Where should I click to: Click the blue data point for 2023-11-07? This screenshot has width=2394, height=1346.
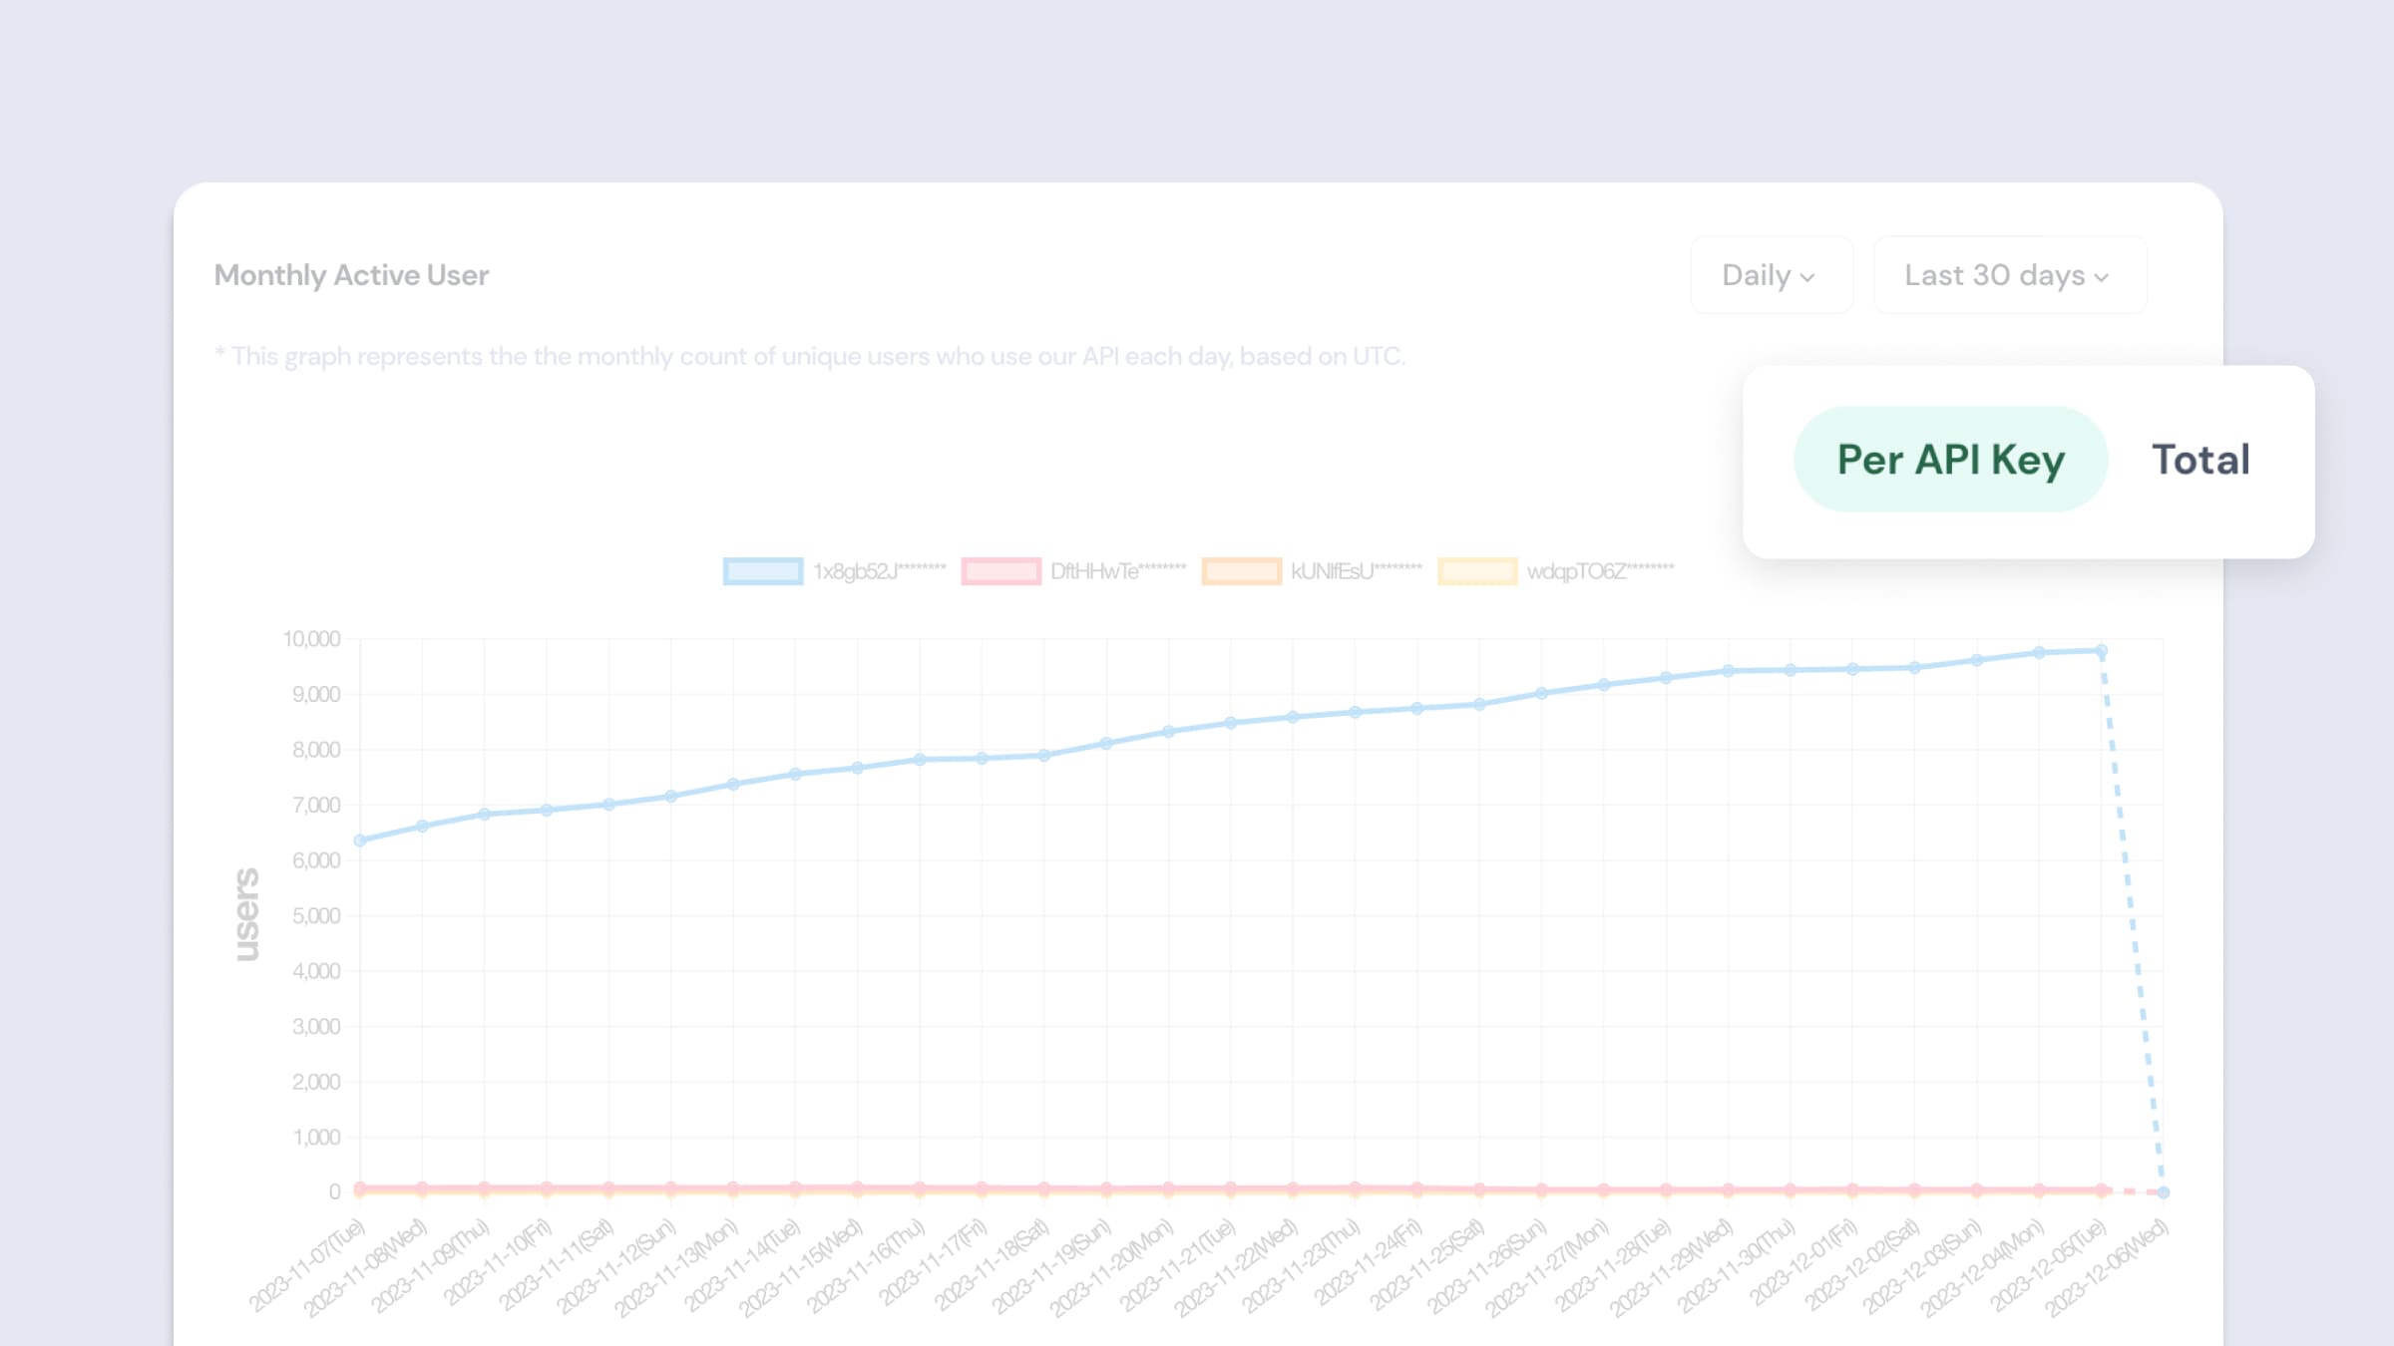pyautogui.click(x=360, y=841)
